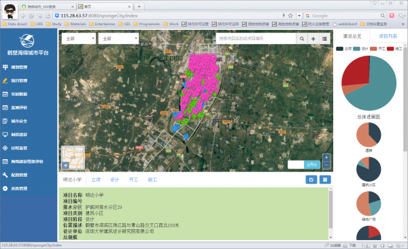Open the second 全部 dropdown filter
The image size is (408, 249).
point(118,39)
